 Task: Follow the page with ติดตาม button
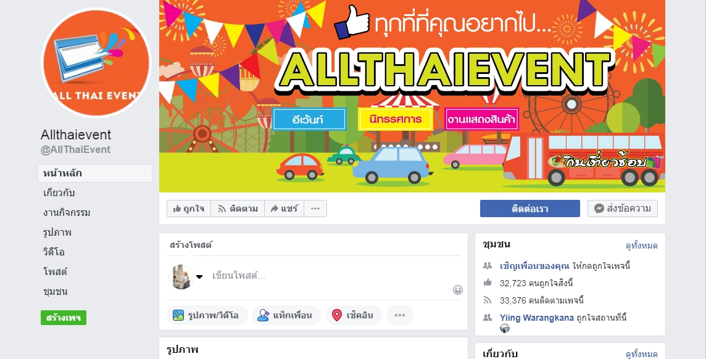pyautogui.click(x=238, y=208)
